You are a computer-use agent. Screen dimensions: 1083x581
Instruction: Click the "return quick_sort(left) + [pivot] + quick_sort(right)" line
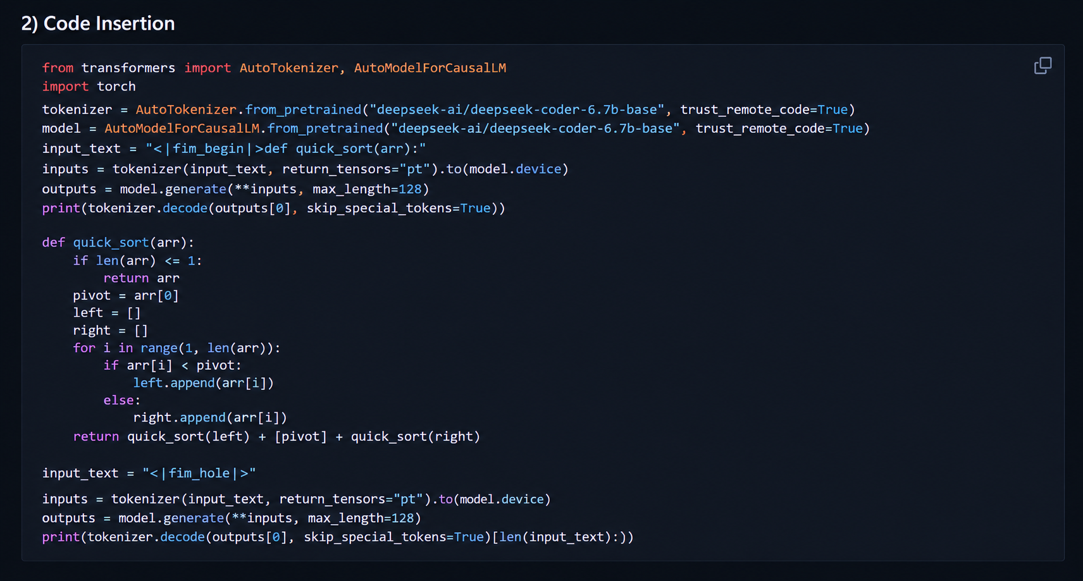tap(276, 437)
